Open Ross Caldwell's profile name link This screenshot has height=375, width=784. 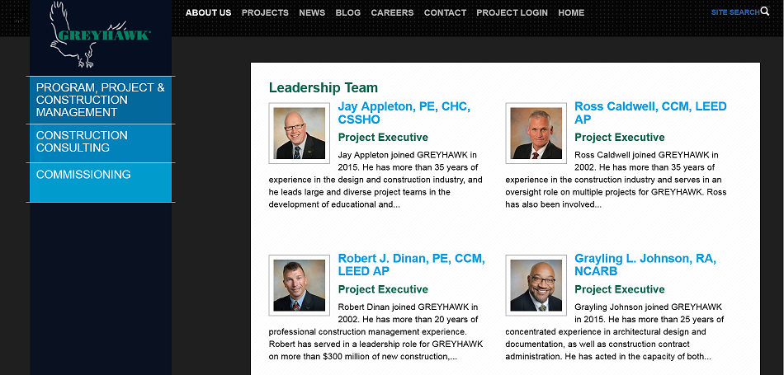650,113
